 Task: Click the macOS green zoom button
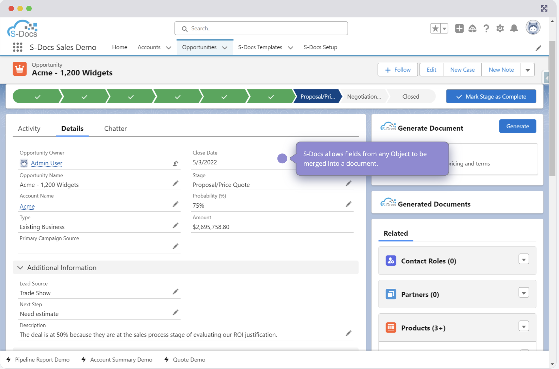click(x=29, y=9)
